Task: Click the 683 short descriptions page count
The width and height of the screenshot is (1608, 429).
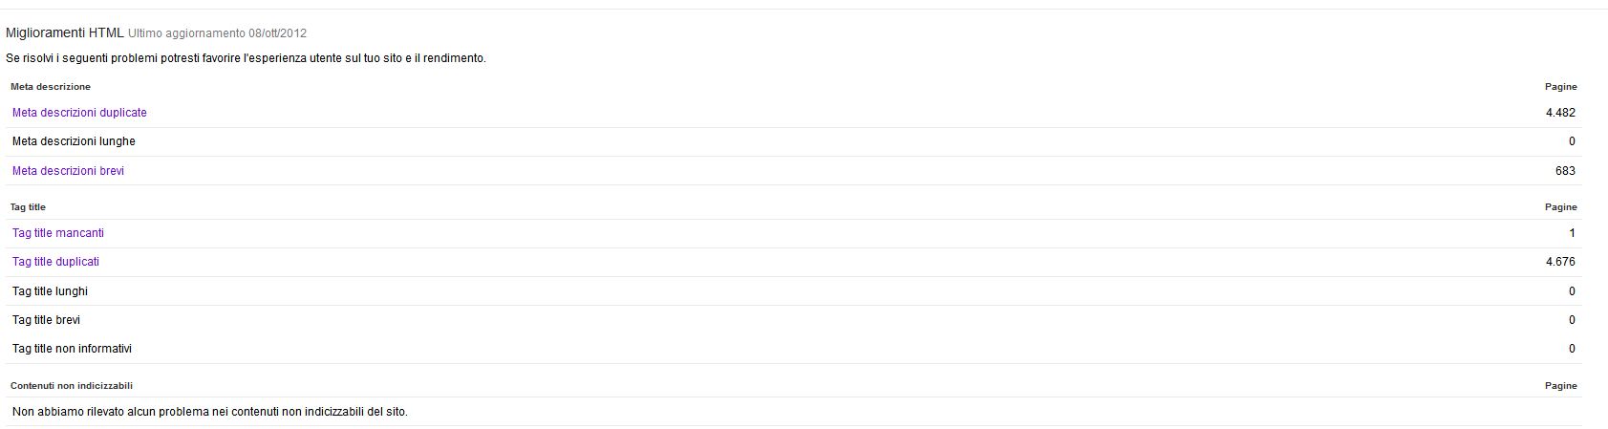Action: click(x=1565, y=171)
